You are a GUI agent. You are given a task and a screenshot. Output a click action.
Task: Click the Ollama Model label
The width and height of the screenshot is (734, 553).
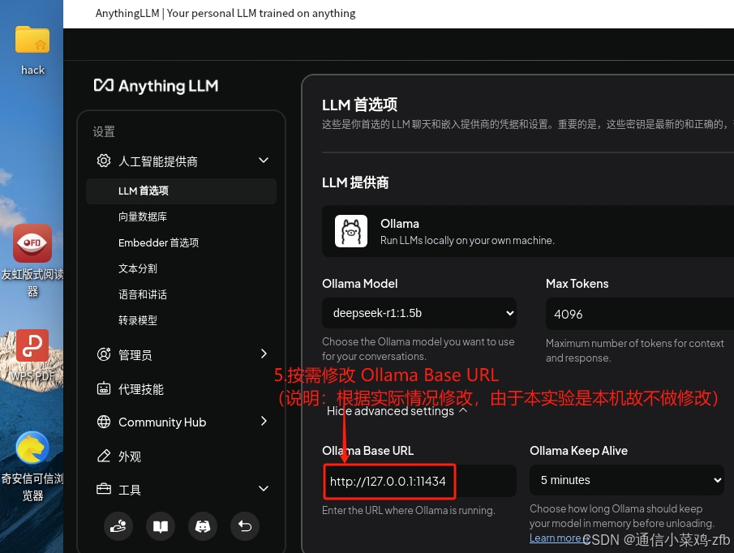click(359, 284)
